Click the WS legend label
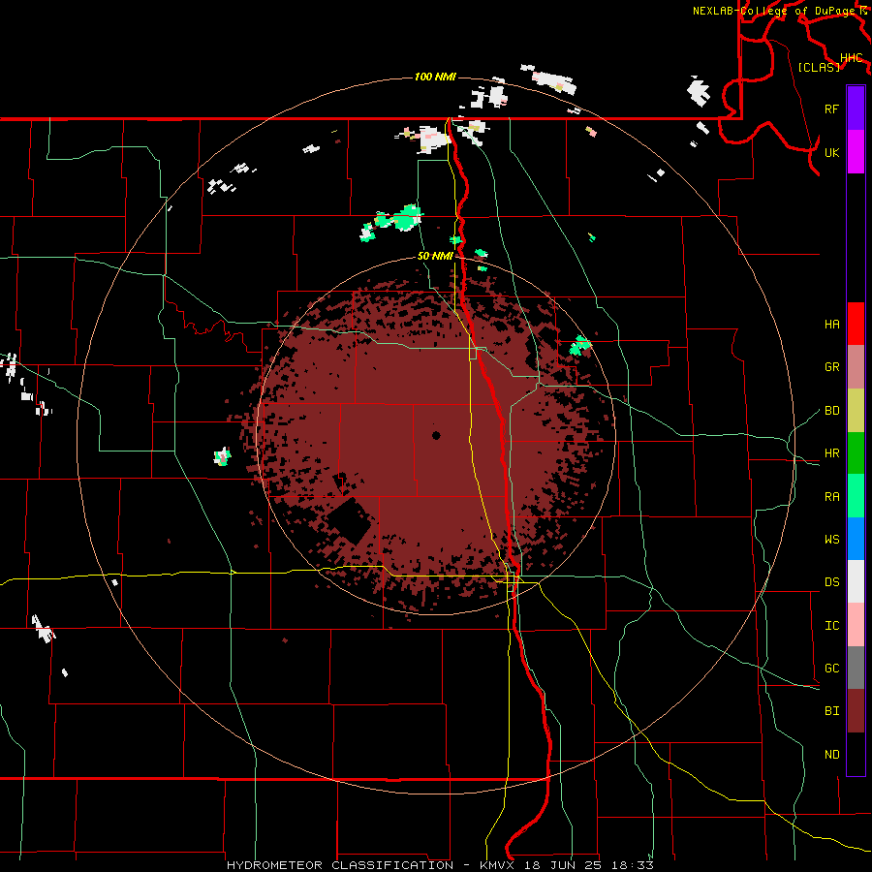 point(831,540)
